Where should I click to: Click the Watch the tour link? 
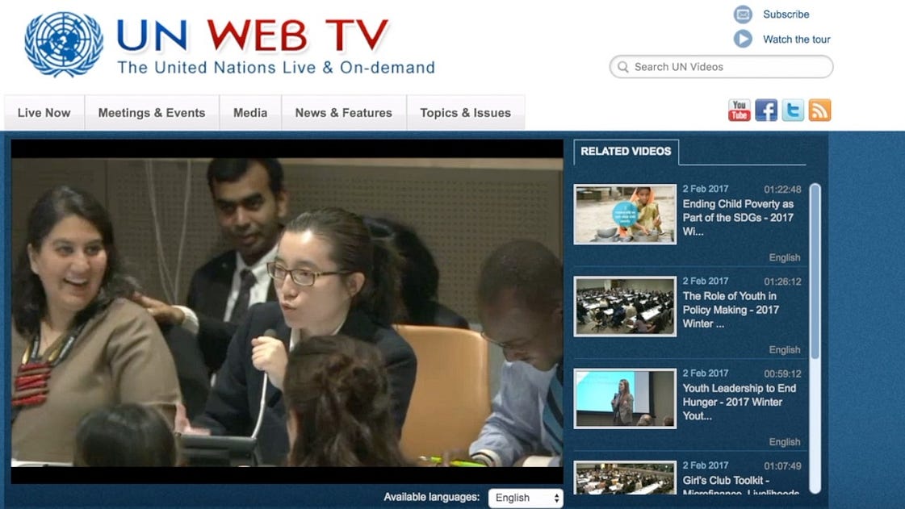pos(797,40)
